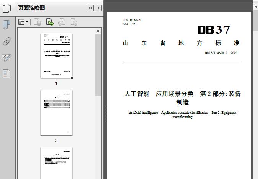Rotate pages clockwise
The width and height of the screenshot is (258, 179).
[x=74, y=22]
